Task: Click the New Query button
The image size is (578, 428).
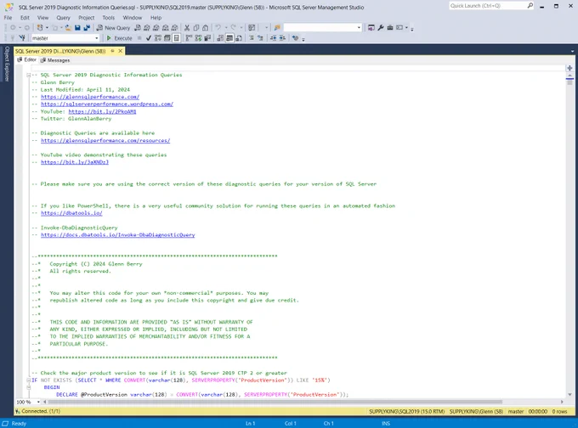Action: coord(114,28)
